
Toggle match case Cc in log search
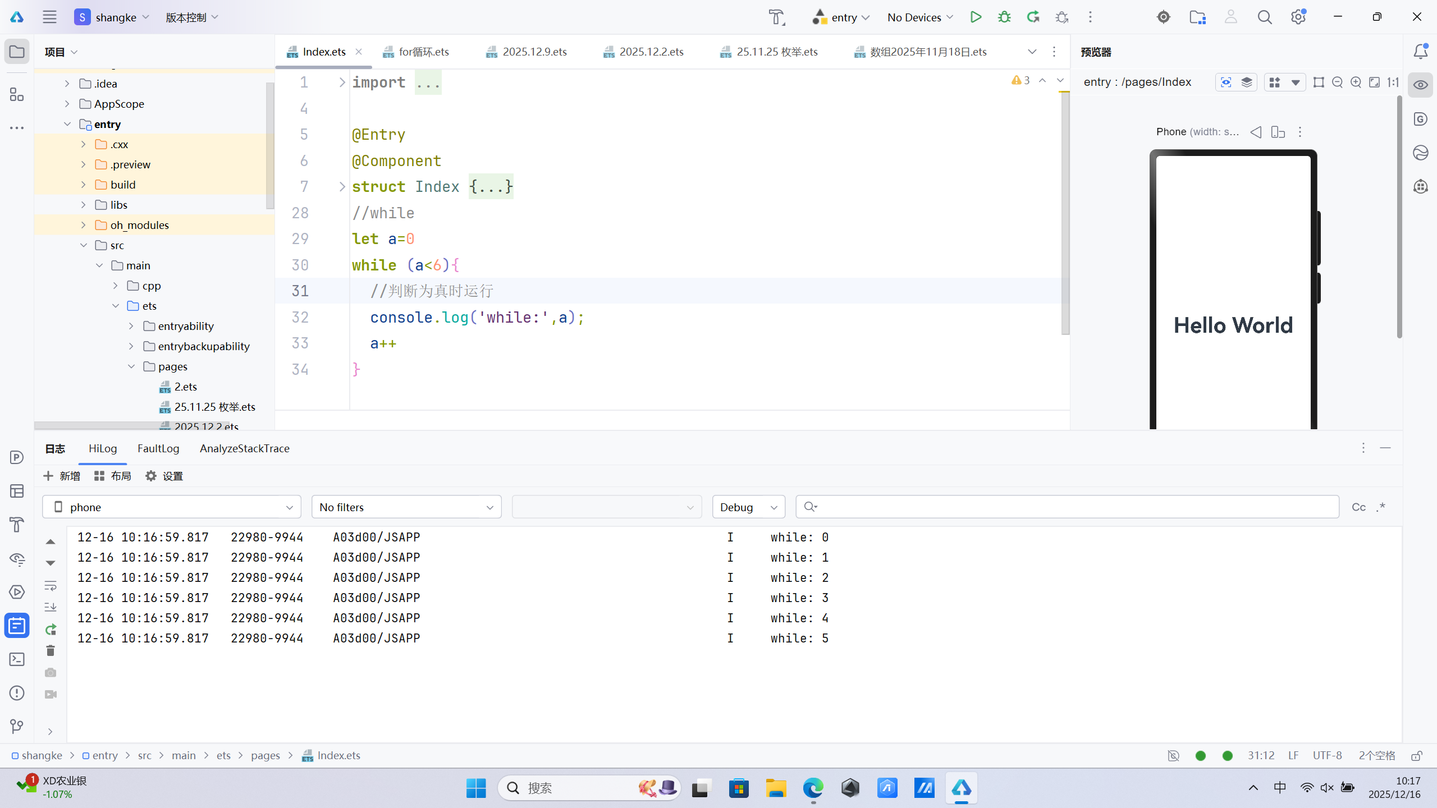pos(1358,507)
